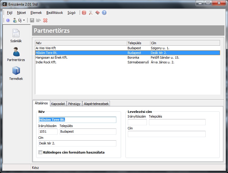Click the undo arrow icon in the toolbar
The image size is (228, 173).
38,20
